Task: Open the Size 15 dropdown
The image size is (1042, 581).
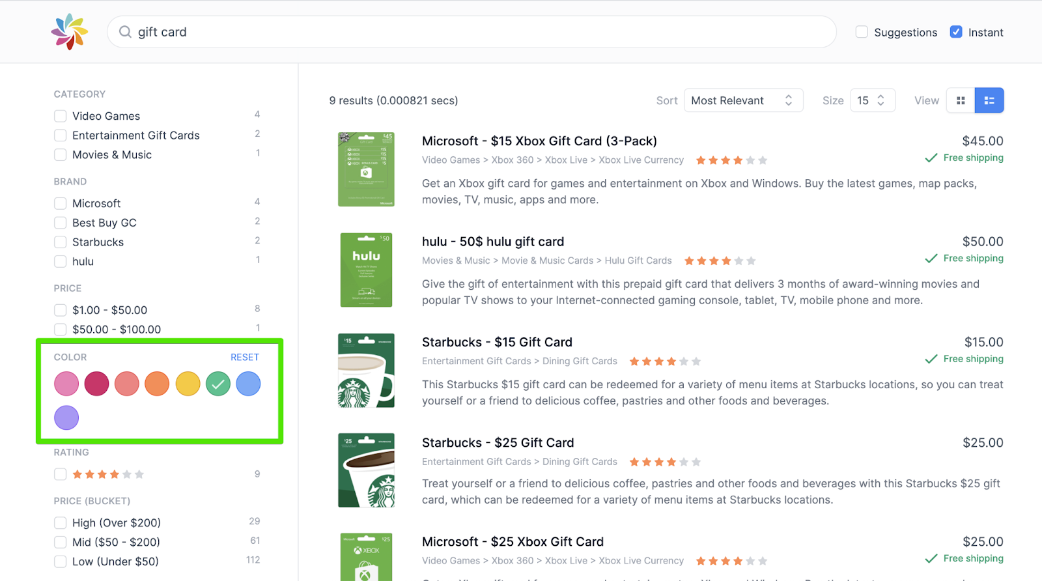Action: click(872, 100)
